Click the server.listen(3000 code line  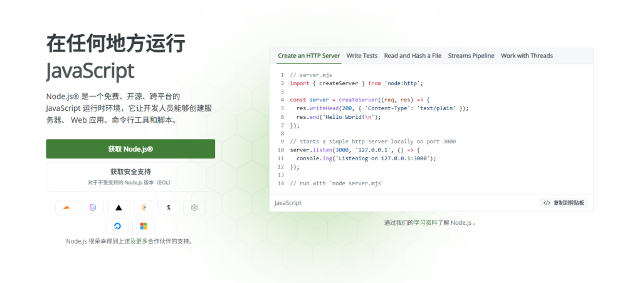355,150
